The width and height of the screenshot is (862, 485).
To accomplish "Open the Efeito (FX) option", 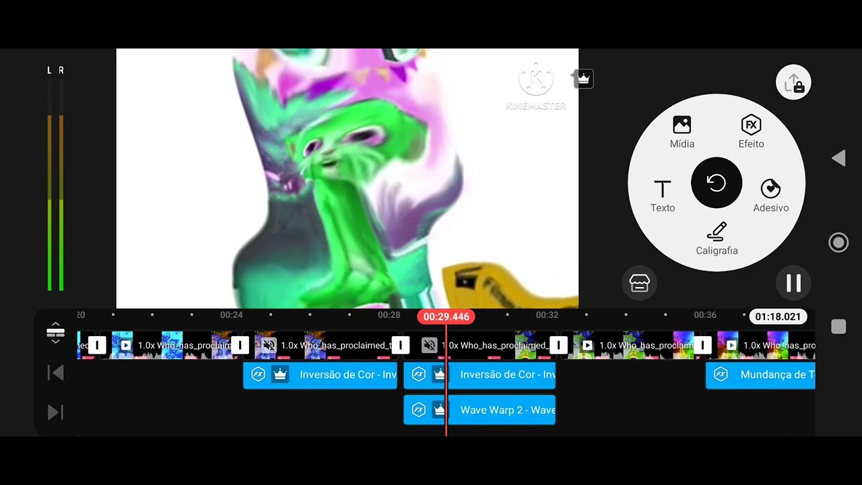I will coord(751,132).
